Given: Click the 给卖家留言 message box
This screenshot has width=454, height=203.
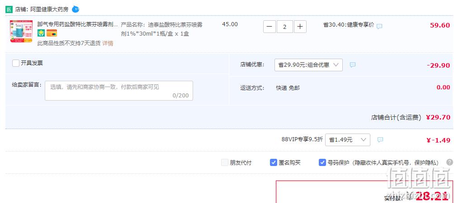Looking at the screenshot, I should pos(119,91).
